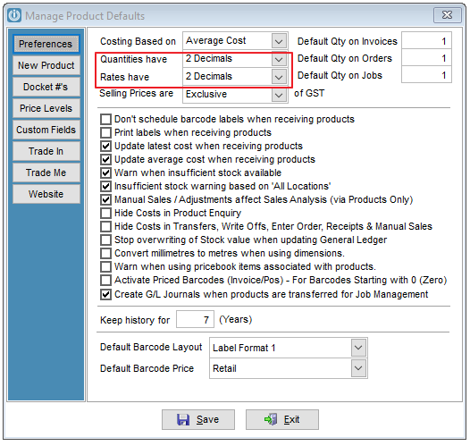Uncheck 'Update latest cost when receiving products'
Image resolution: width=470 pixels, height=446 pixels.
coord(105,146)
